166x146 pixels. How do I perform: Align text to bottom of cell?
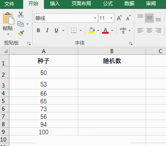click(x=158, y=20)
